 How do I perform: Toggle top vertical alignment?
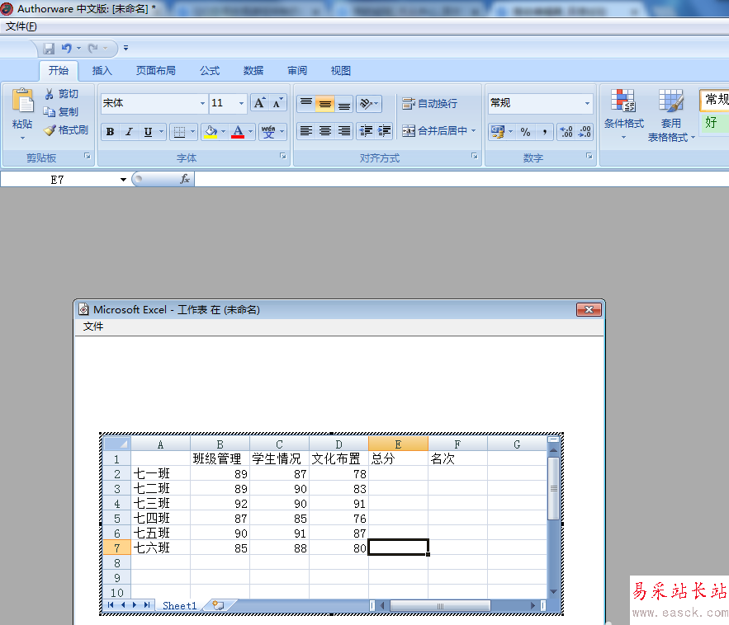[x=306, y=104]
